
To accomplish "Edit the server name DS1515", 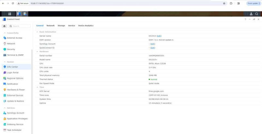I will coord(159,36).
